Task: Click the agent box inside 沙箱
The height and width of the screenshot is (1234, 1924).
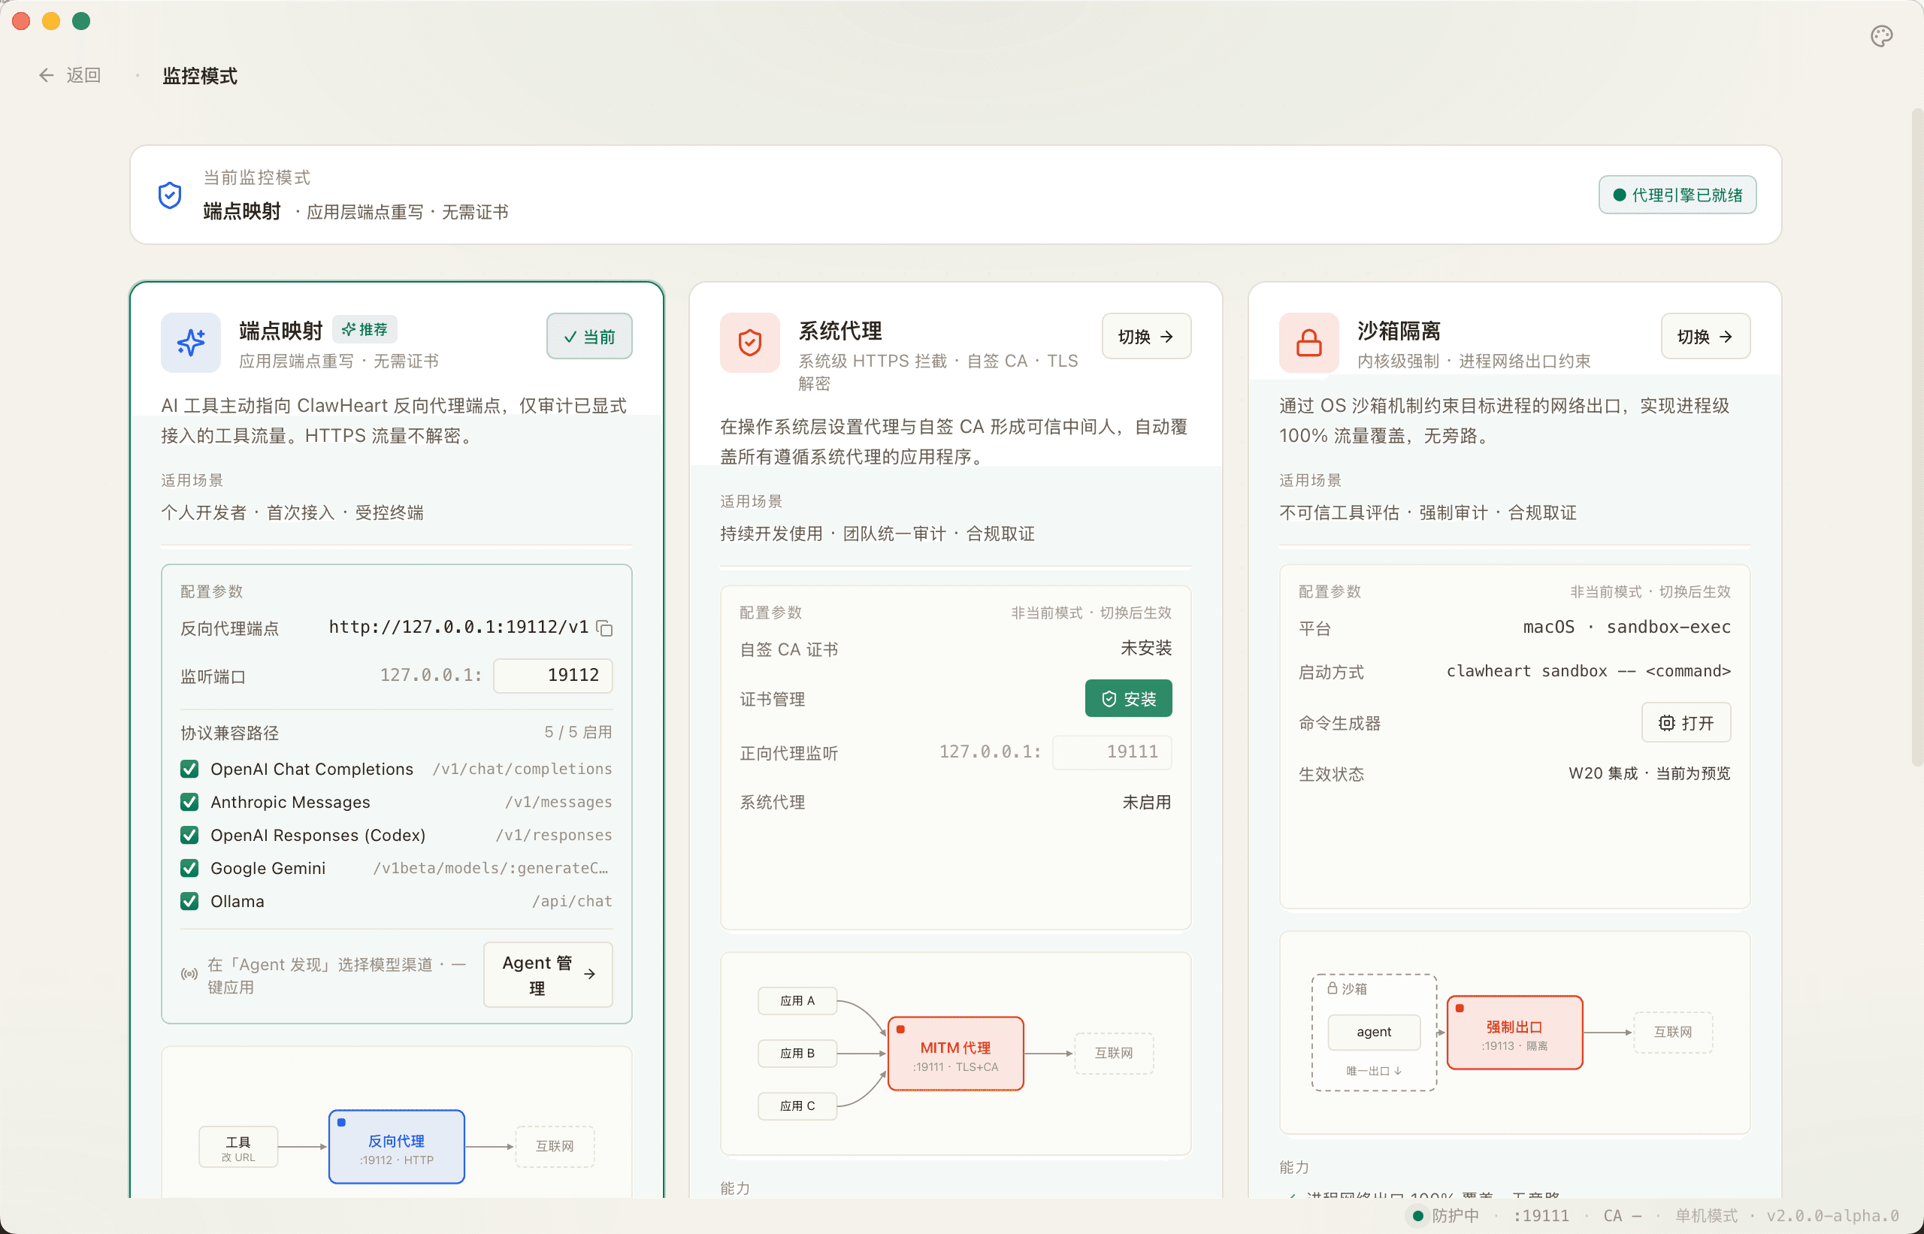Action: point(1374,1032)
